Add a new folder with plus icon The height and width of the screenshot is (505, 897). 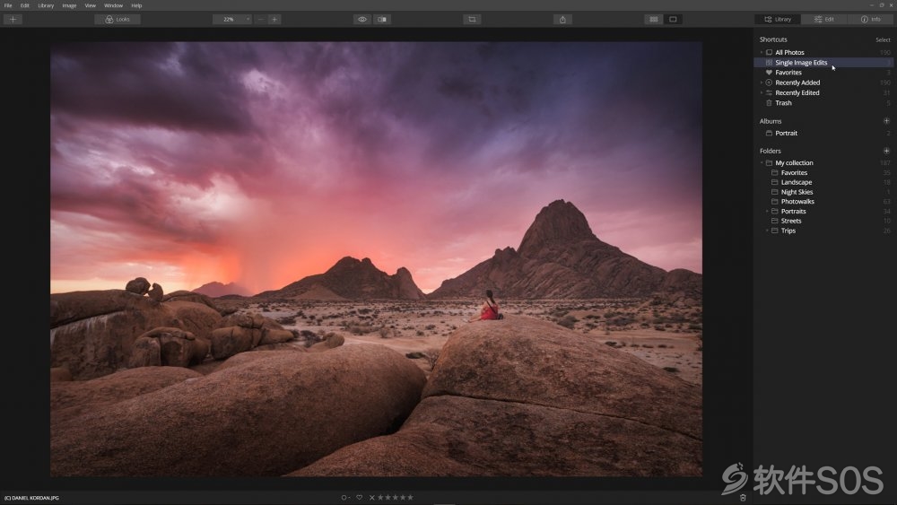click(x=886, y=151)
